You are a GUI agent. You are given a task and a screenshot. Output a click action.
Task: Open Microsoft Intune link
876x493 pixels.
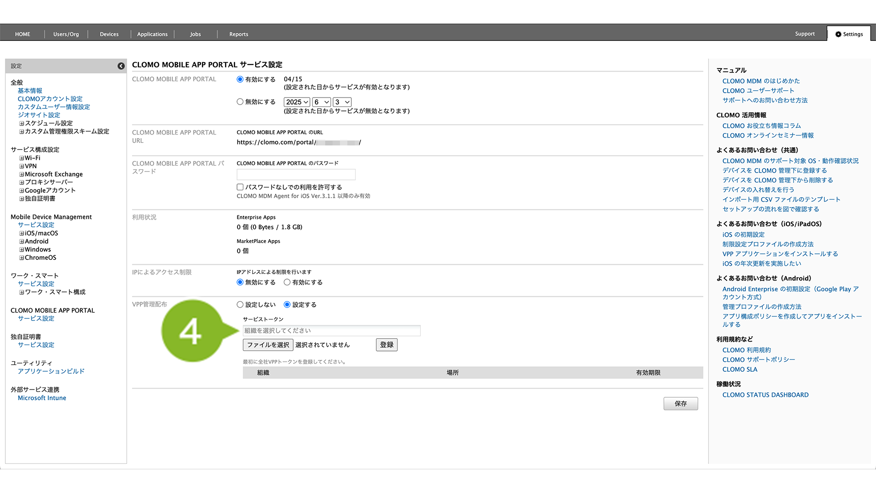42,398
